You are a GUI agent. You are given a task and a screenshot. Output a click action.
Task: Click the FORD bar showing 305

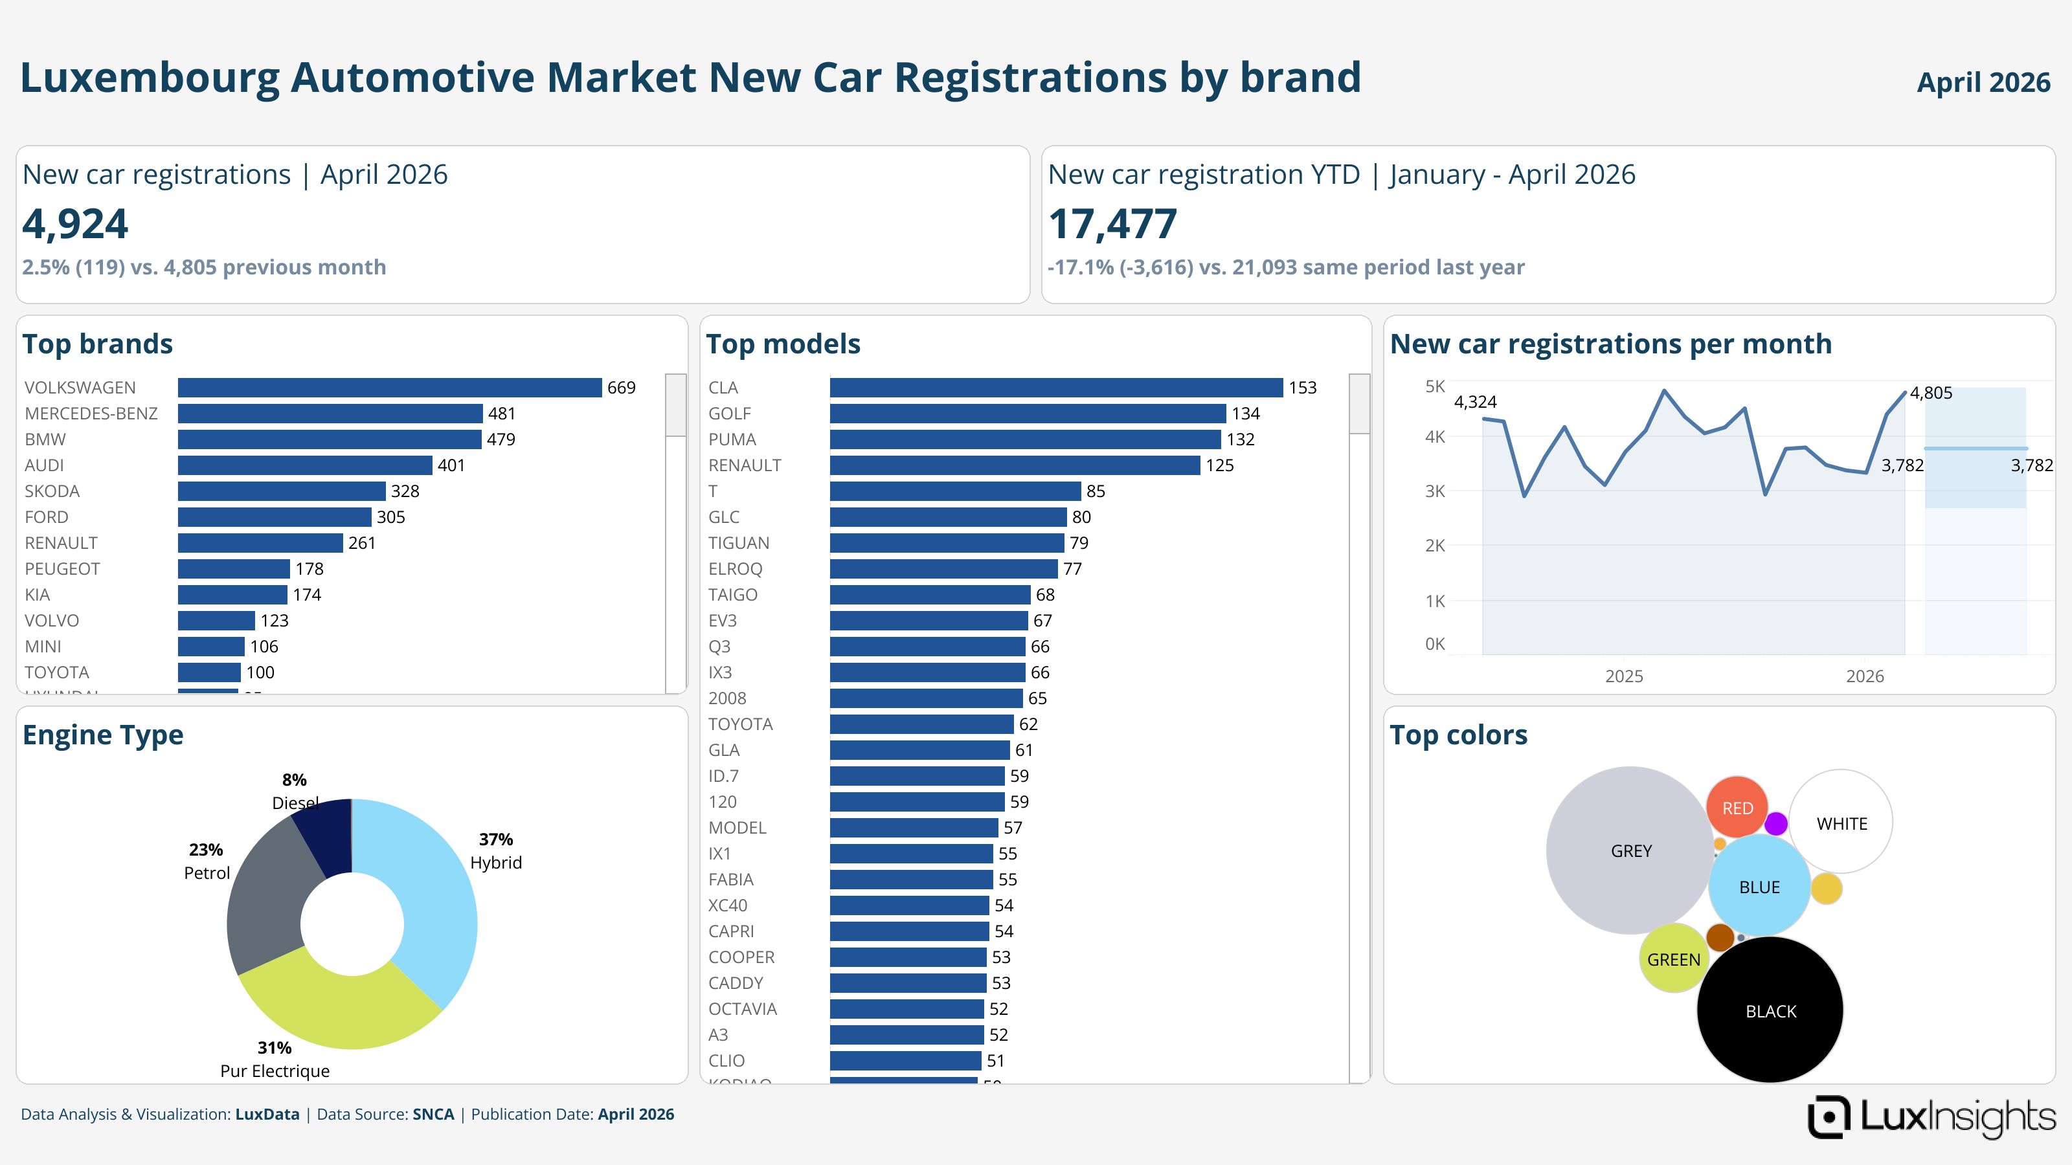[275, 517]
